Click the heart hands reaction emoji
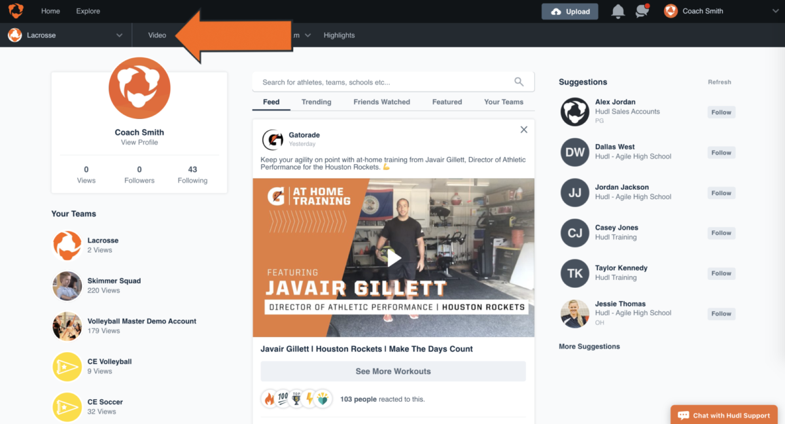 [x=323, y=398]
